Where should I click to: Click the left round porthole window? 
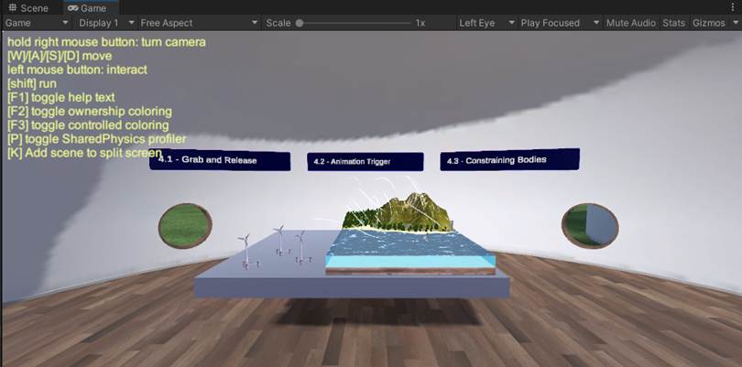(x=185, y=225)
